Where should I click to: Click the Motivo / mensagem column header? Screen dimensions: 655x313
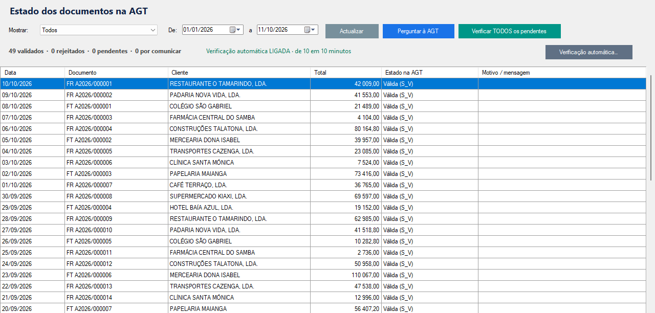[562, 73]
